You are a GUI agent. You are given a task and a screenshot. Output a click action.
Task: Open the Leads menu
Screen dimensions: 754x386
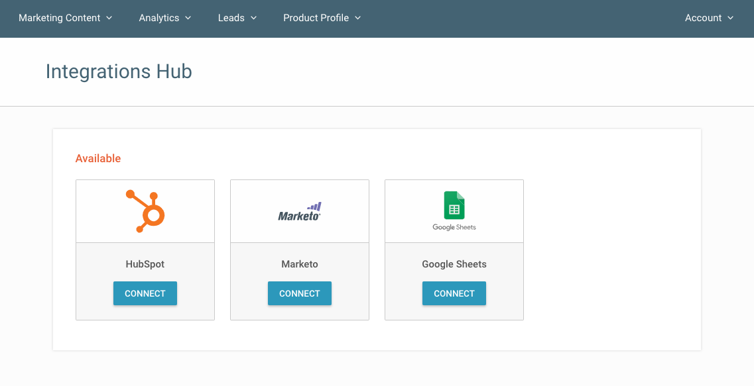click(x=237, y=18)
